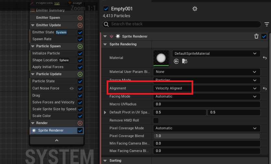The image size is (271, 164).
Task: Disable Sprite Renderer in the emitter stack
Action: pyautogui.click(x=80, y=131)
